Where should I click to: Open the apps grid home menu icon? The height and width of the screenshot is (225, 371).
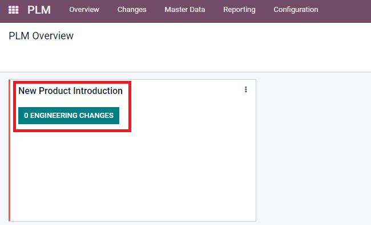coord(13,10)
